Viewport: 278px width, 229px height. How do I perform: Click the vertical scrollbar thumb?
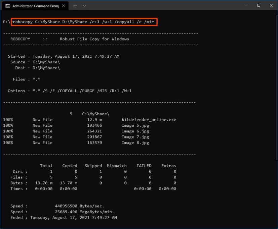click(x=277, y=88)
